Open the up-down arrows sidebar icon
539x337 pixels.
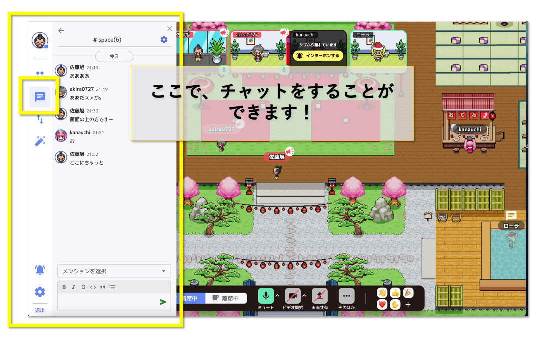coord(40,119)
